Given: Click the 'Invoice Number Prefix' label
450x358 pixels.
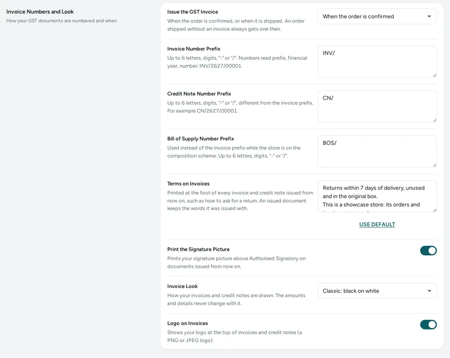Looking at the screenshot, I should point(194,49).
